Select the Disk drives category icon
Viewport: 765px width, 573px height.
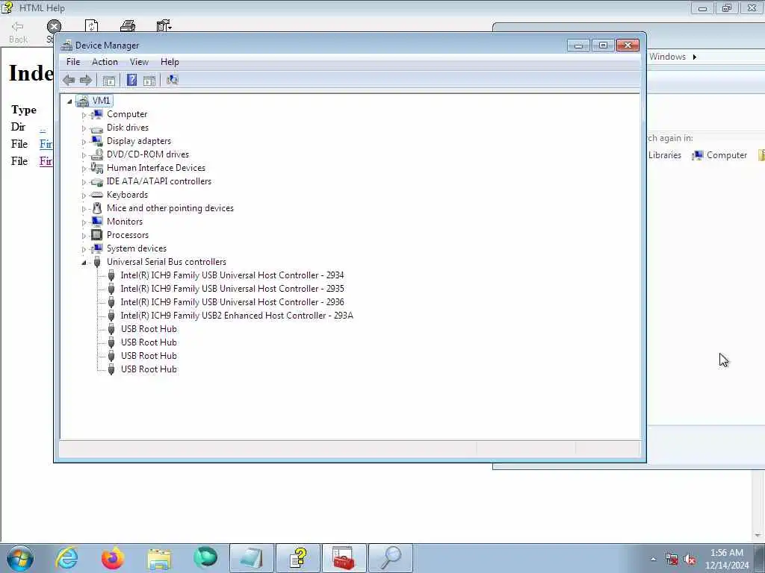click(97, 128)
